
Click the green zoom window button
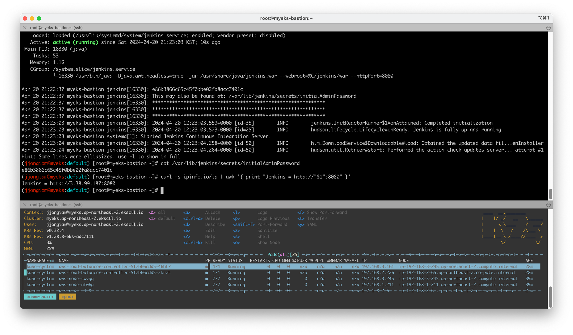[39, 18]
